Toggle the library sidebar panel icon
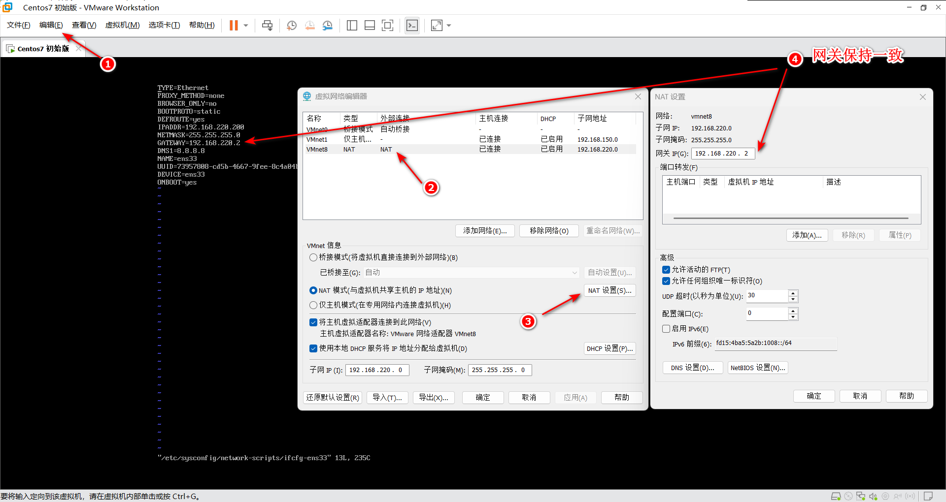This screenshot has width=946, height=502. click(352, 25)
